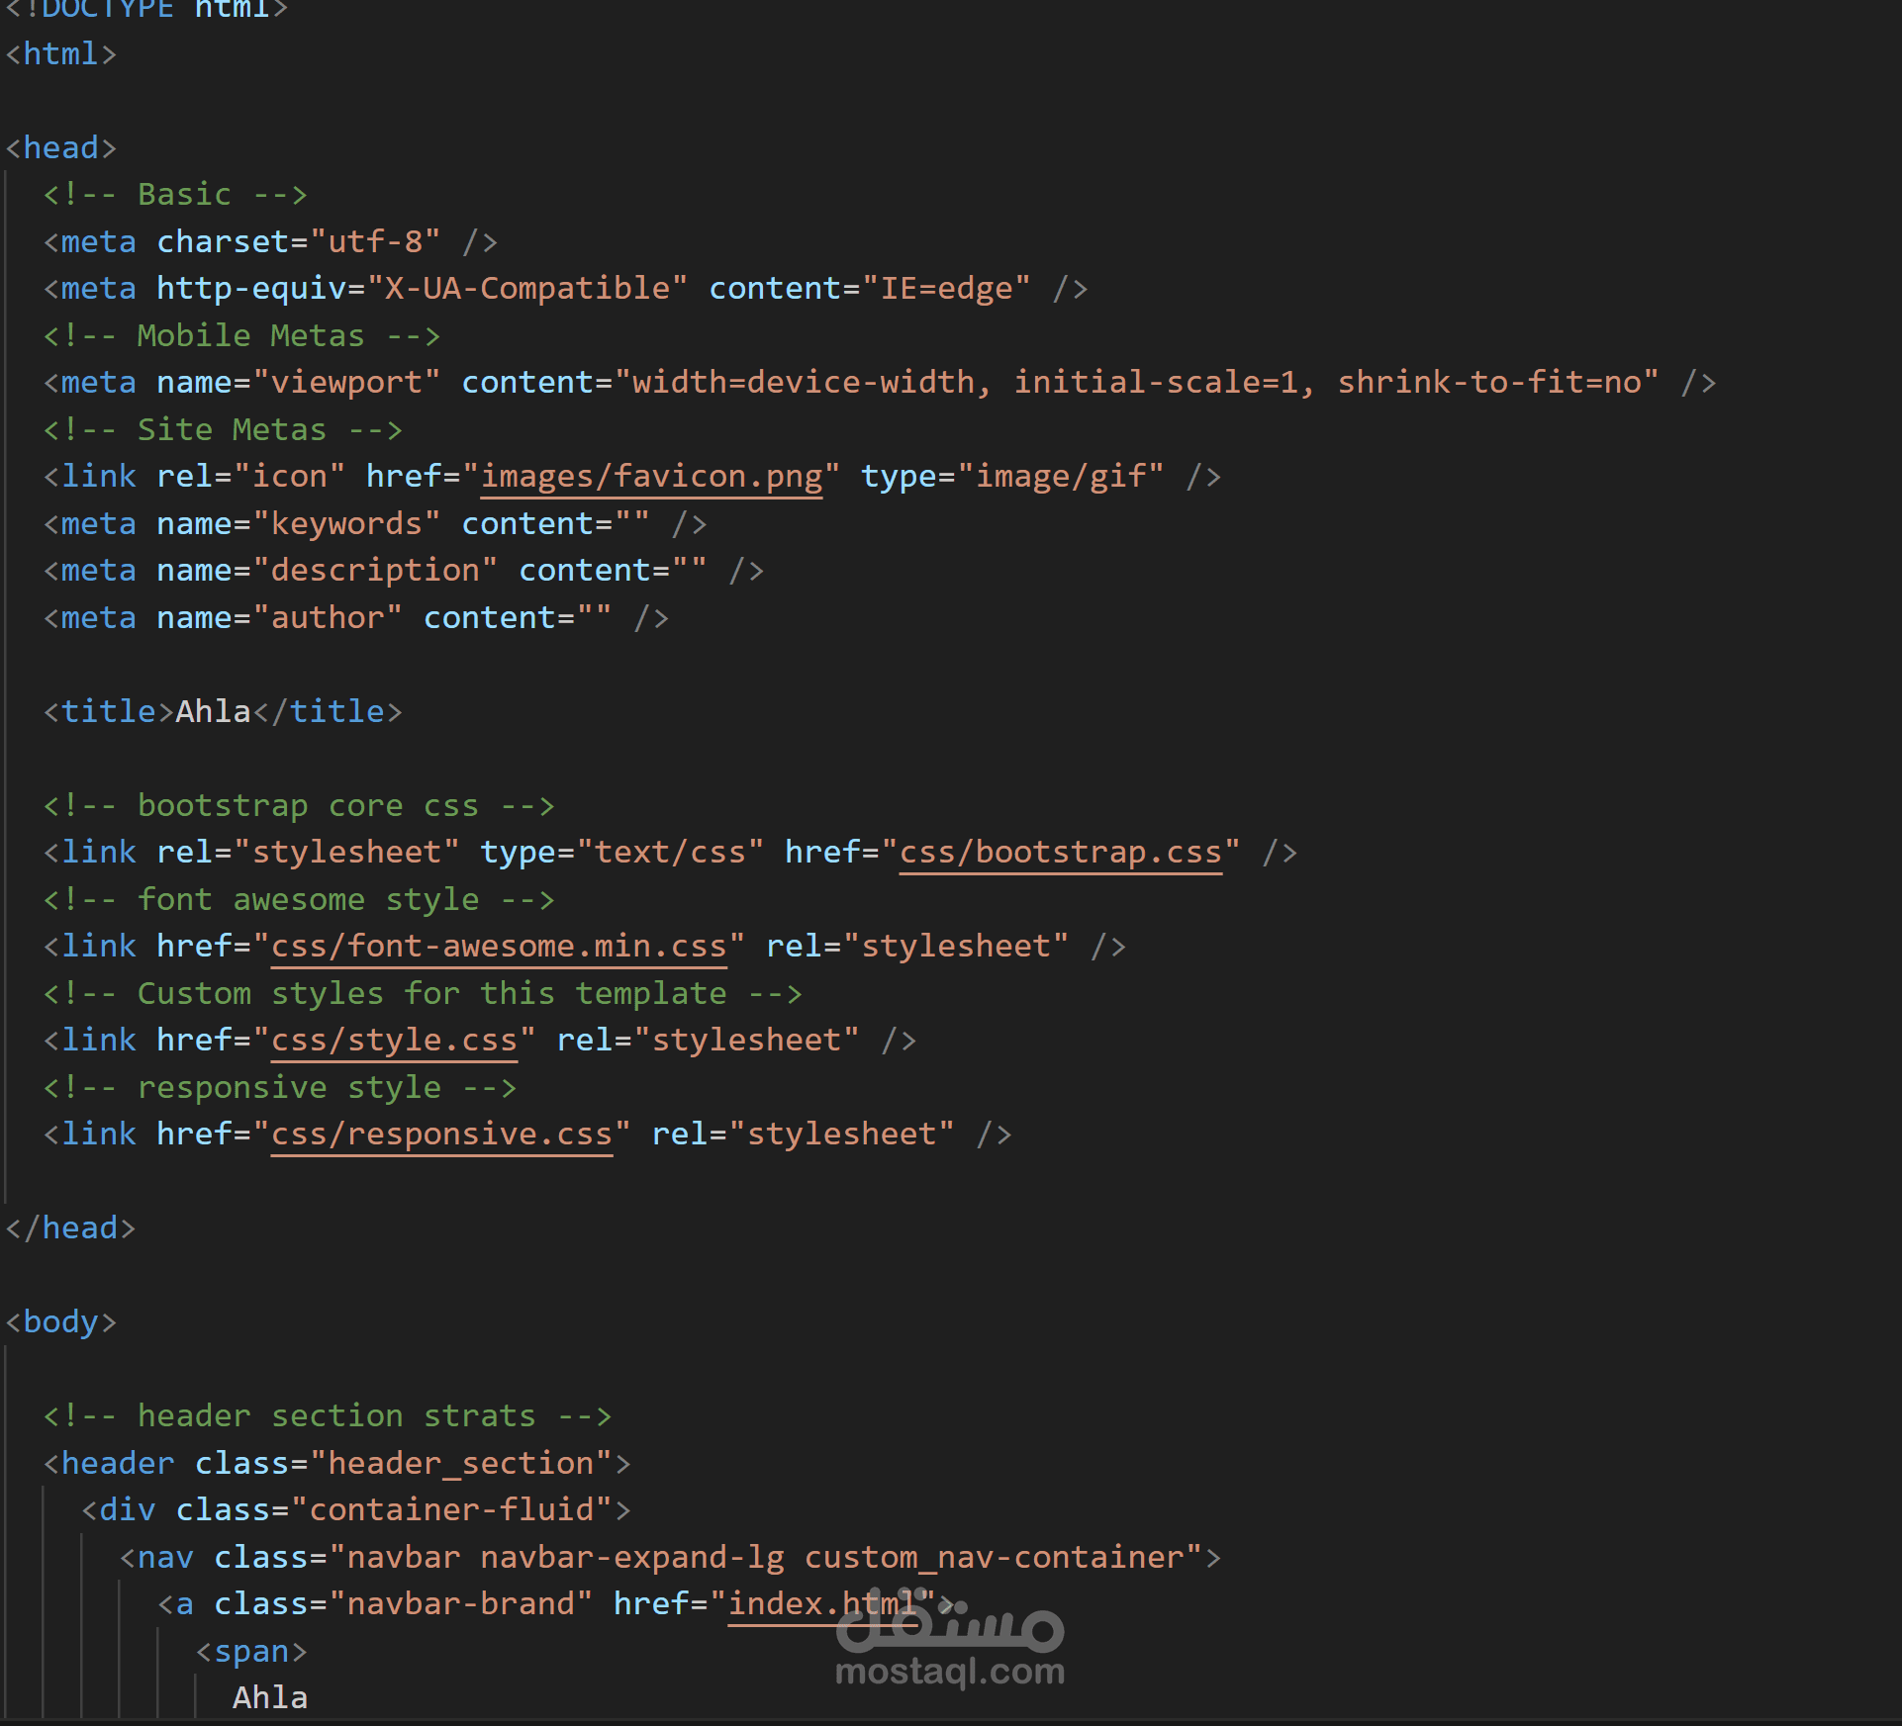Click the container-fluid class value

click(452, 1510)
